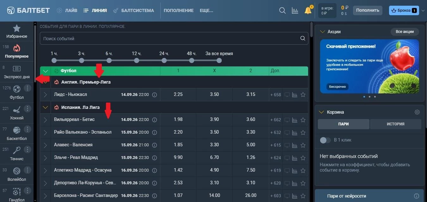427x202 pixels.
Task: Open three-dot menu next to Хоккей
Action: [28, 109]
